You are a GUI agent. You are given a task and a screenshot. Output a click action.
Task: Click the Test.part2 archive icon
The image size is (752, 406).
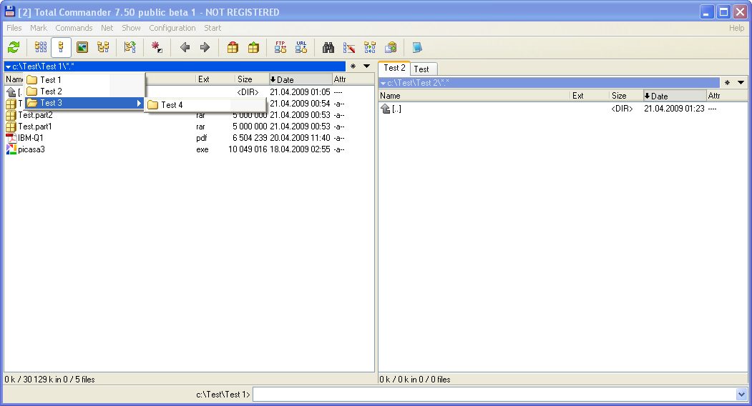tap(11, 115)
